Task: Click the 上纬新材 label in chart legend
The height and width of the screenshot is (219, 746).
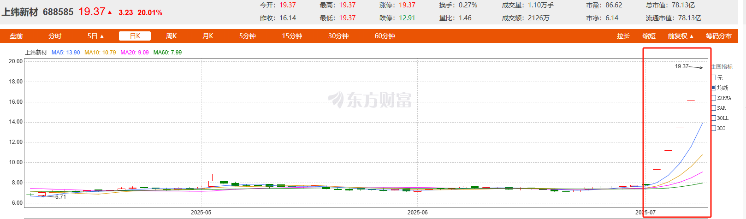Action: 36,53
